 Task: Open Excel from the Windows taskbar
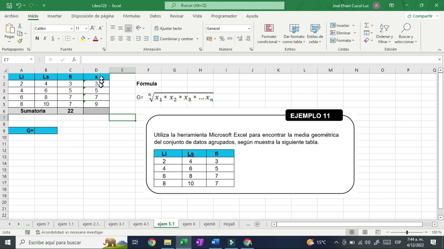[x=183, y=242]
